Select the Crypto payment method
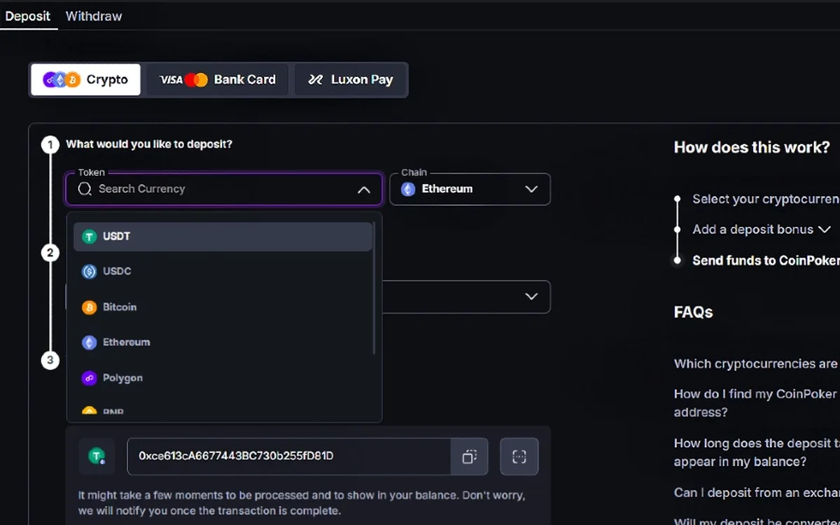 85,80
